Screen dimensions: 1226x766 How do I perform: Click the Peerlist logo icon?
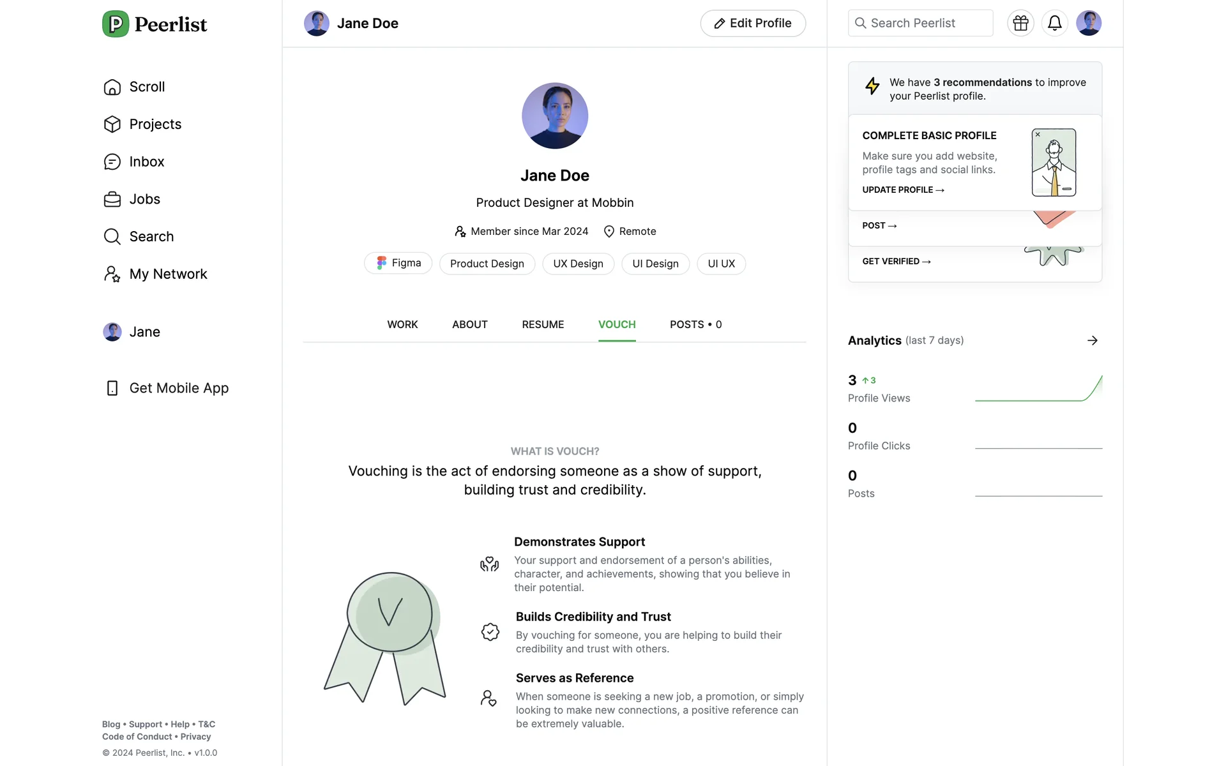[116, 24]
